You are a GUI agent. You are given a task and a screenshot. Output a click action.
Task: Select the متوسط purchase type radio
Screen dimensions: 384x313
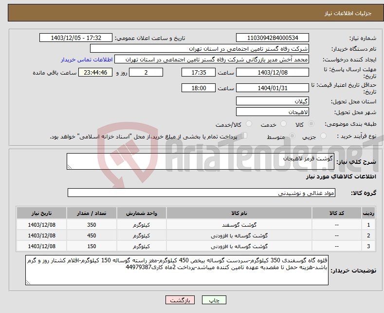coord(292,136)
